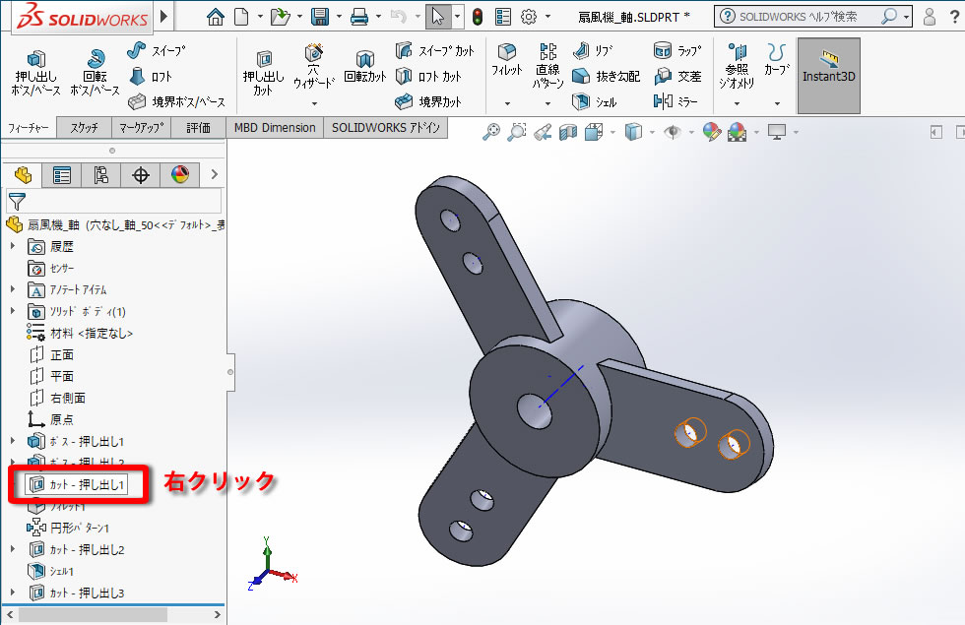965x625 pixels.
Task: Expand the カット - 押し出し3 feature
Action: (x=12, y=593)
